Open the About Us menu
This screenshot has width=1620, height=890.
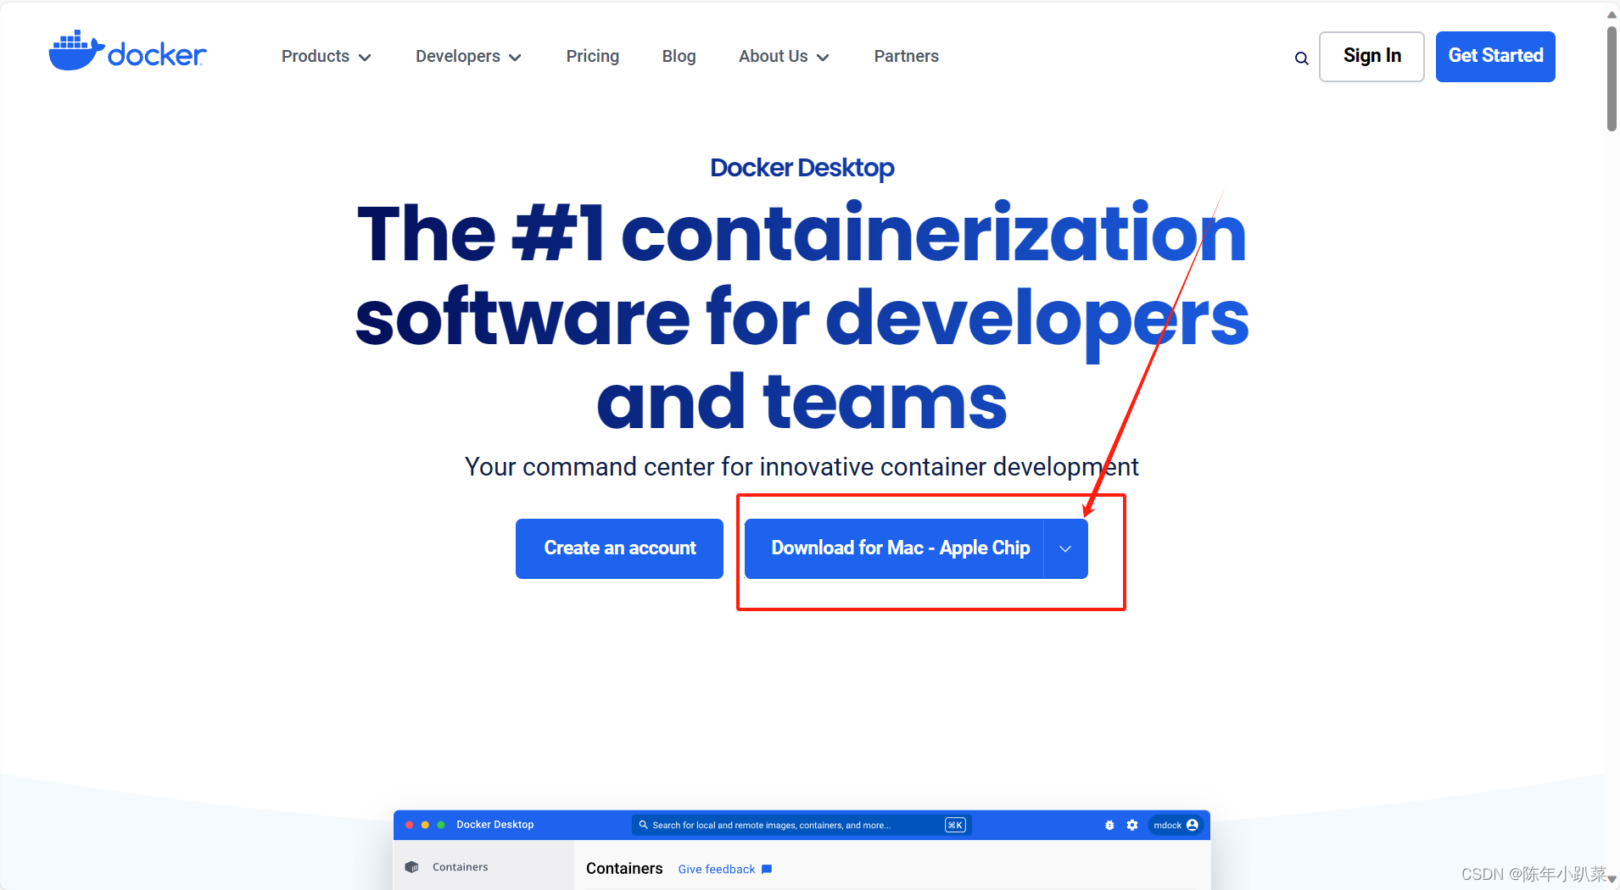tap(782, 56)
